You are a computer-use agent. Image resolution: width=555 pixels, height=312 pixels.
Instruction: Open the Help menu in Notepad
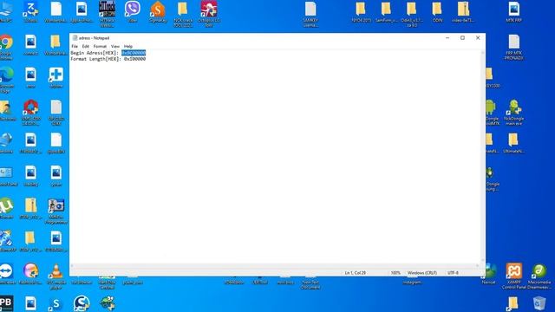coord(127,46)
